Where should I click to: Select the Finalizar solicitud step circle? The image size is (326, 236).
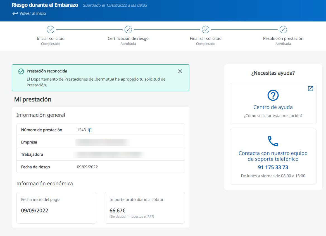(x=206, y=30)
